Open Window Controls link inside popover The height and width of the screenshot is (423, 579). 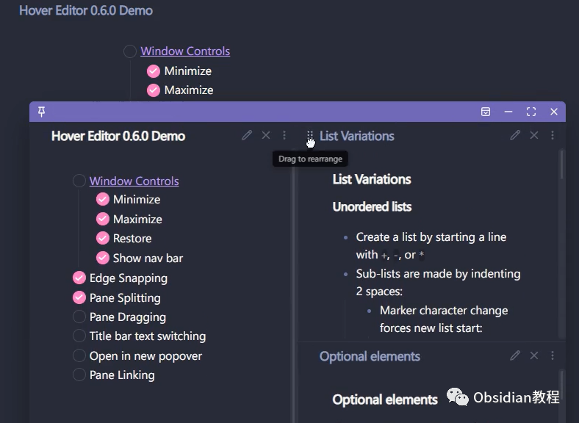pyautogui.click(x=134, y=181)
